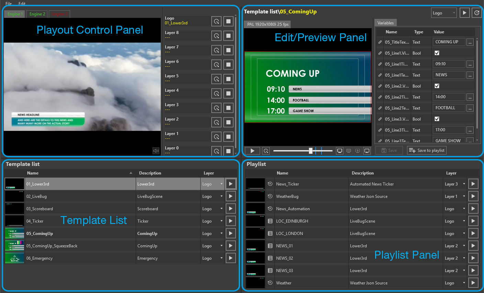Click the automation clock icon on News_Ticker row
This screenshot has height=293, width=484.
pyautogui.click(x=270, y=184)
